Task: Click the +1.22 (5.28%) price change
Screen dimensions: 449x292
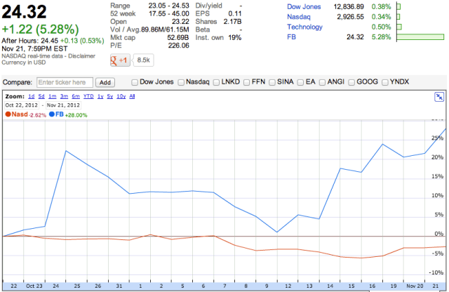Action: [41, 29]
